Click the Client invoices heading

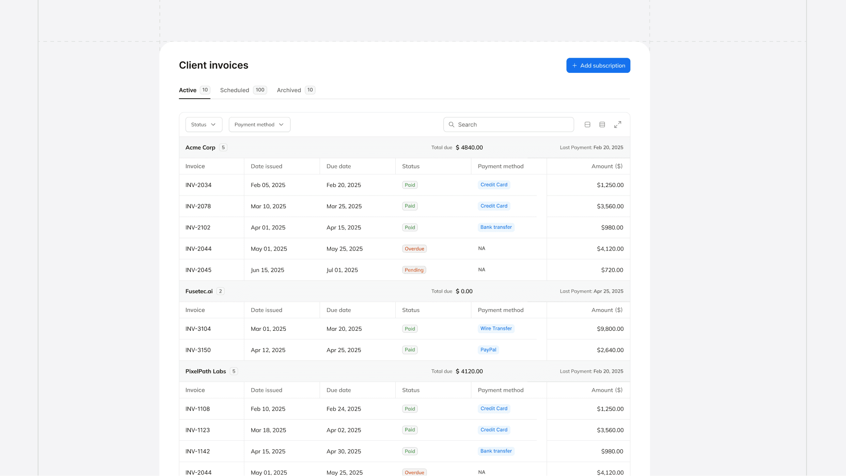point(213,65)
